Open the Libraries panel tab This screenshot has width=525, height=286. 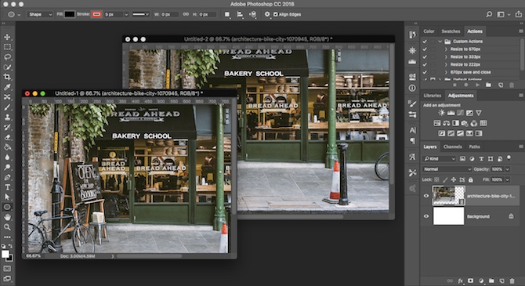point(433,96)
